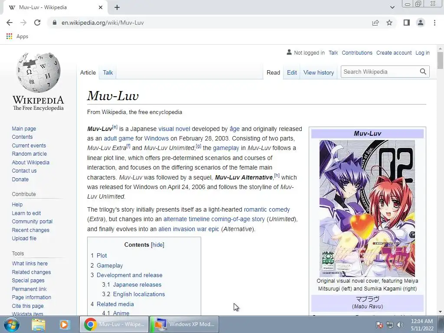Open a new tab with plus button

[117, 7]
